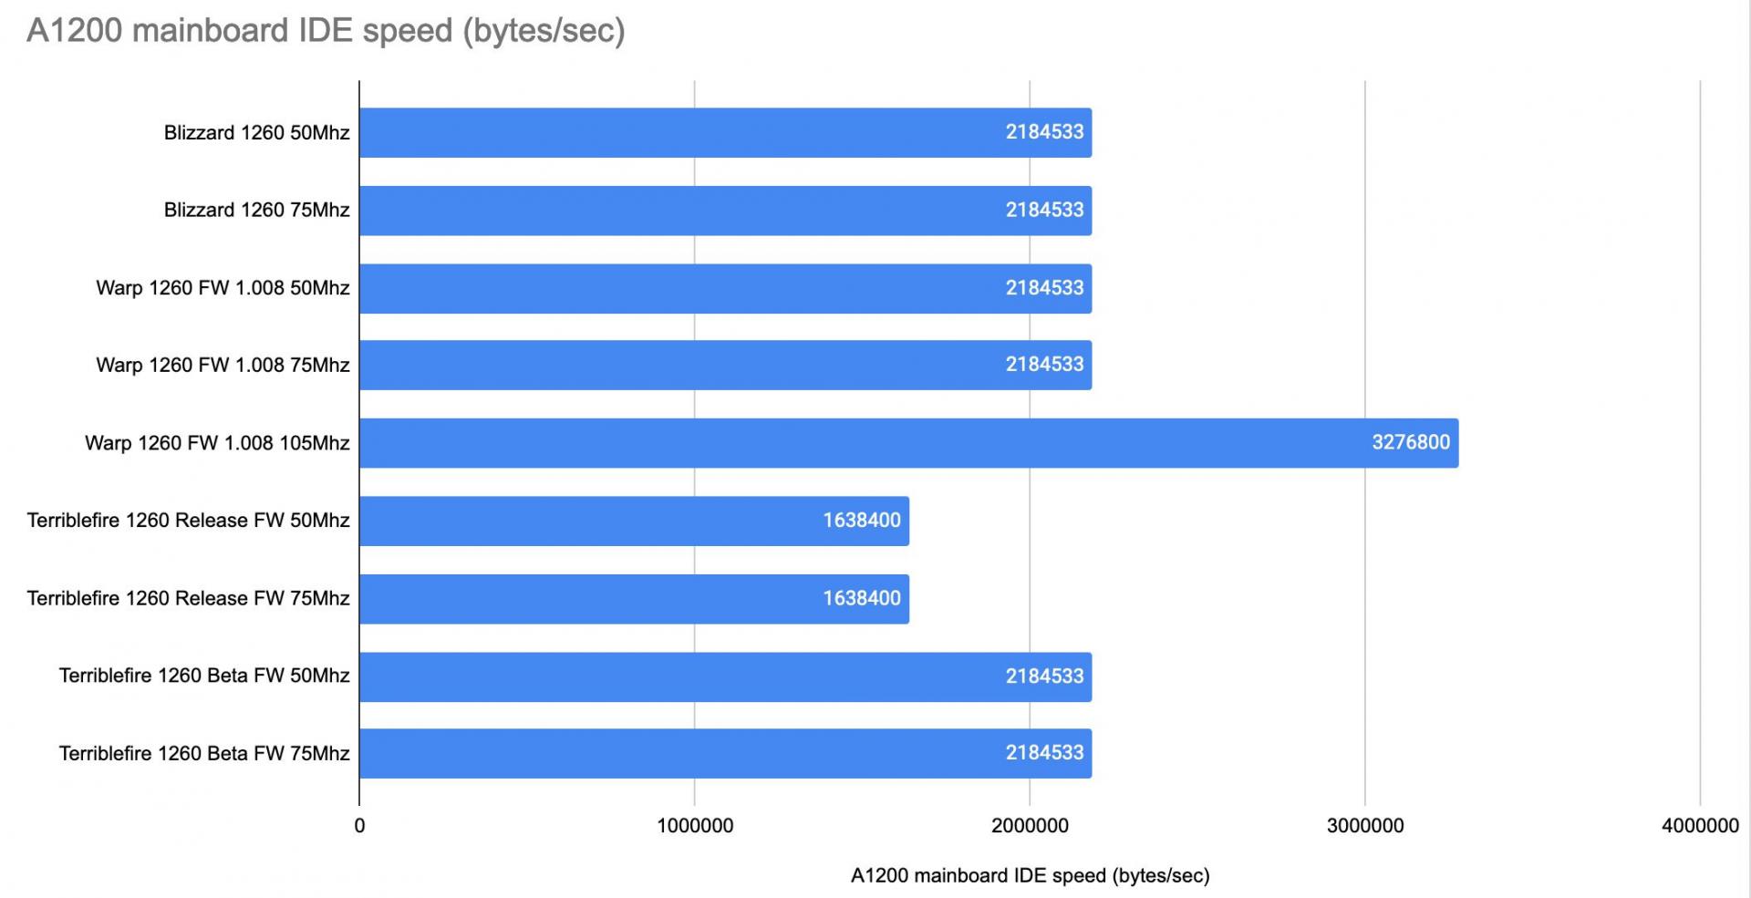The height and width of the screenshot is (898, 1751).
Task: Click the x-axis tick label 2000000
Action: [x=1031, y=826]
